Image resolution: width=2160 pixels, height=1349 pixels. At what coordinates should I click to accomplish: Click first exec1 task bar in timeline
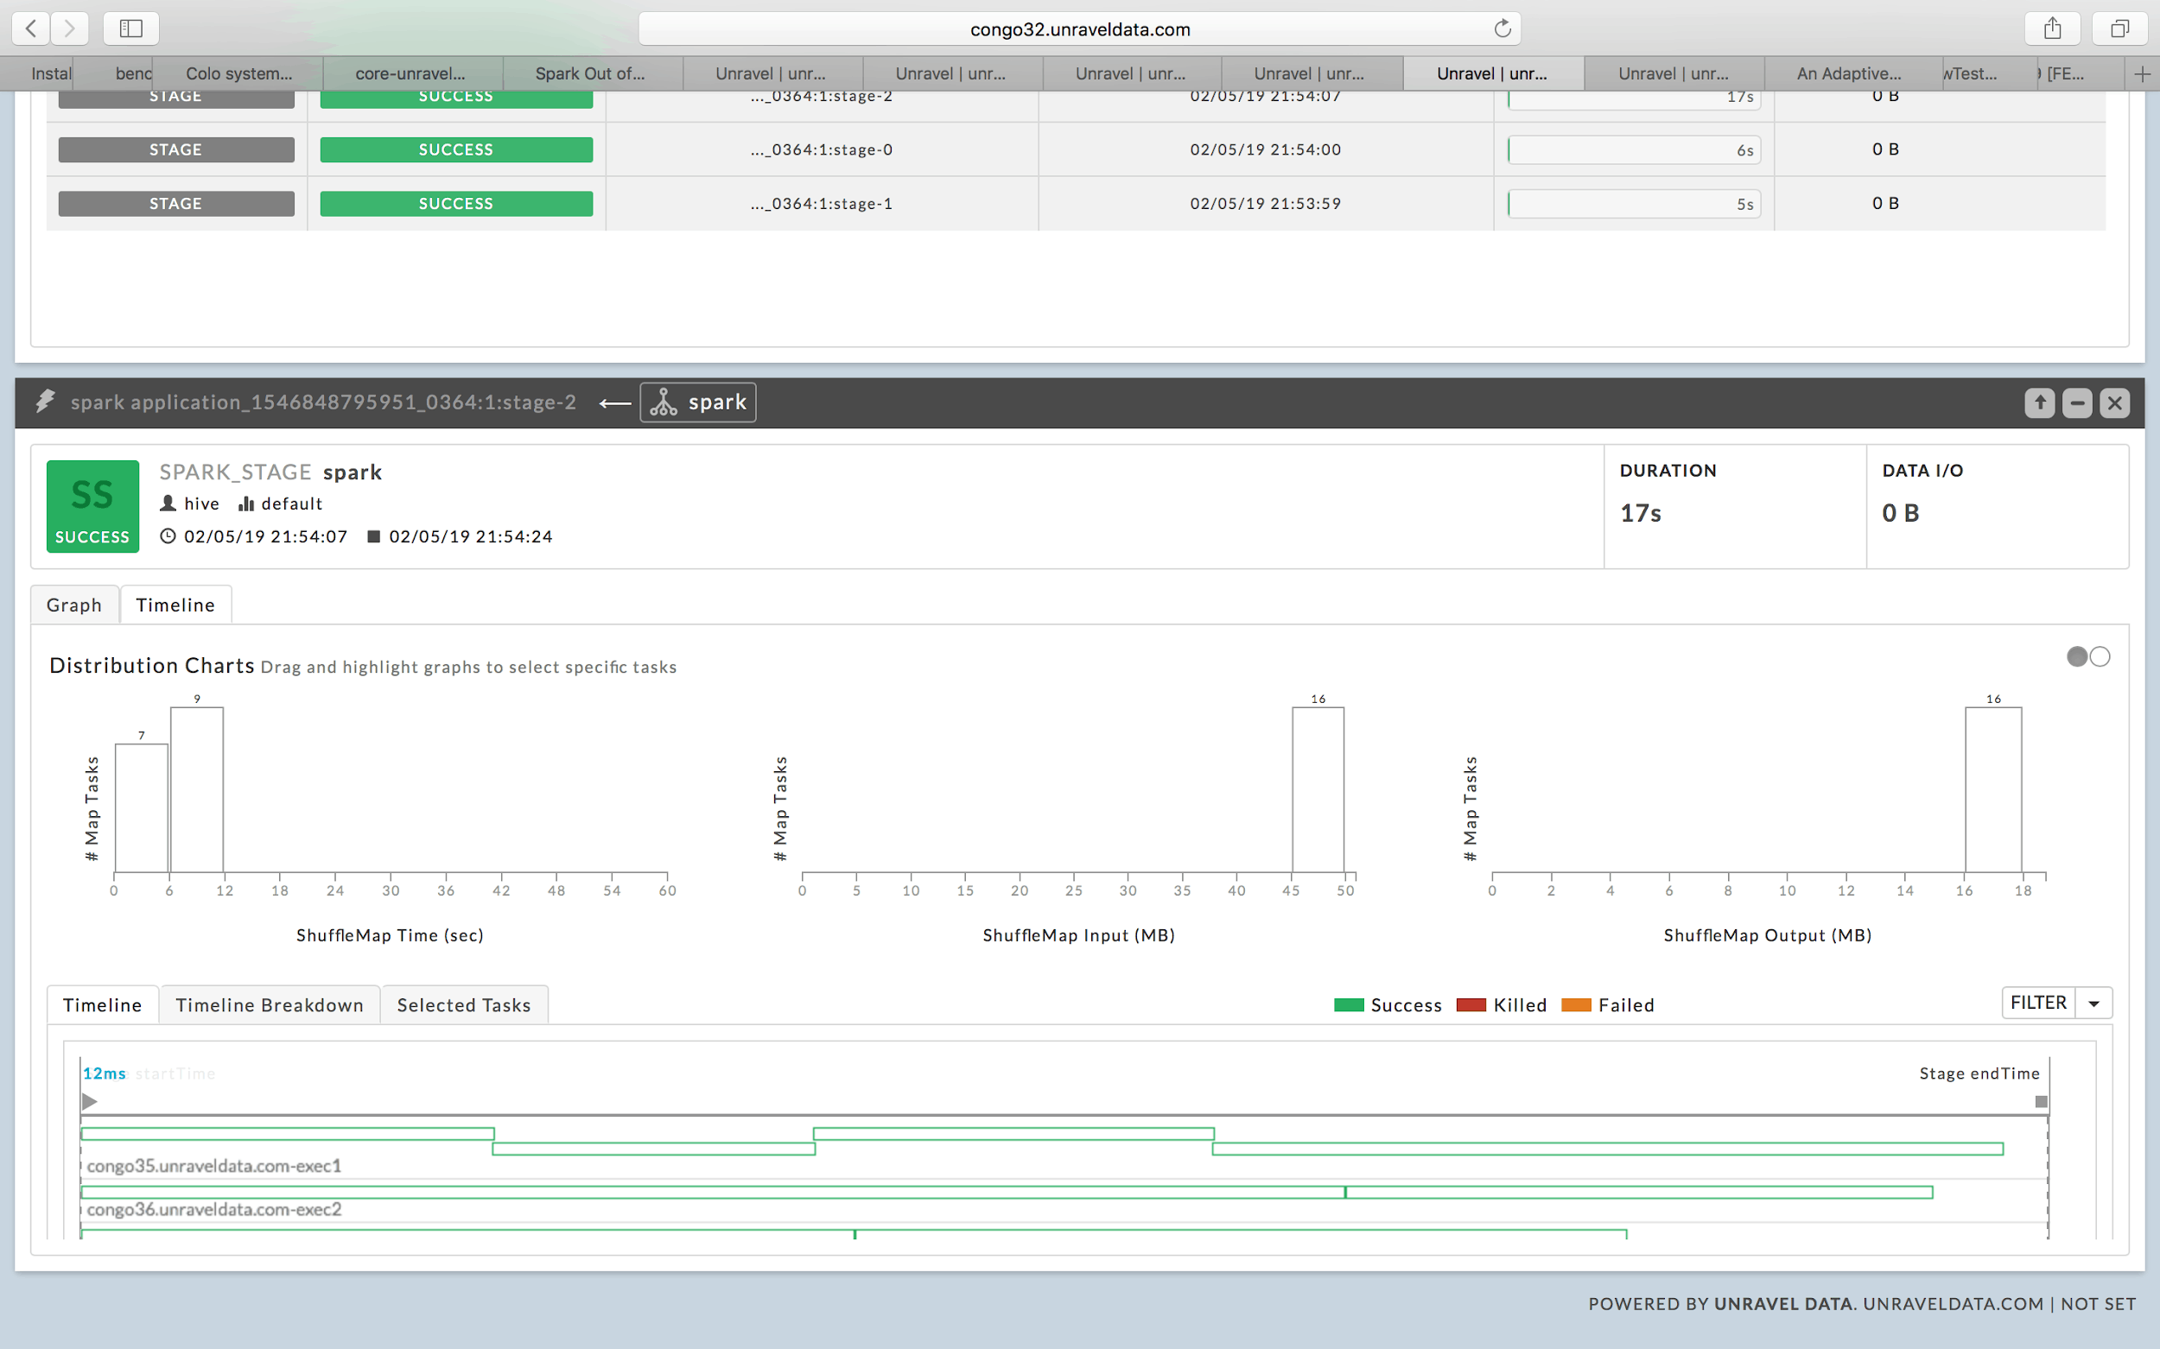(288, 1133)
